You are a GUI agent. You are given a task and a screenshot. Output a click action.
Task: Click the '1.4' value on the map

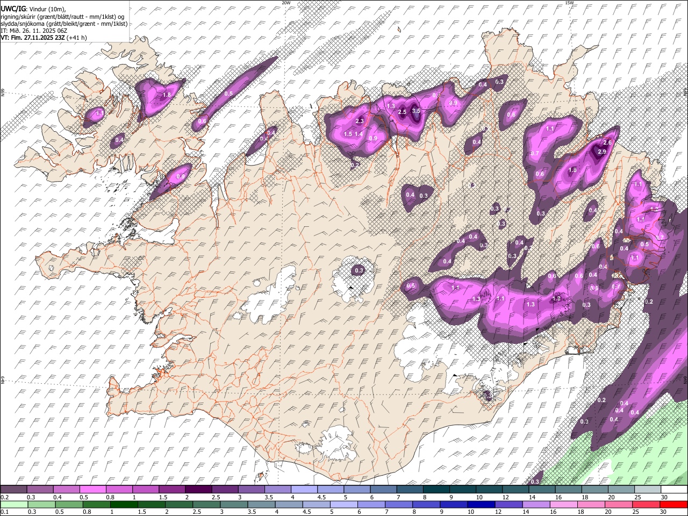(359, 134)
